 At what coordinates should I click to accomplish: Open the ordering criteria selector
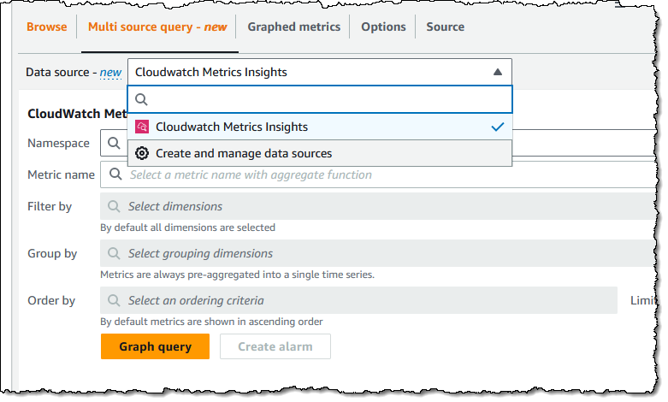click(x=359, y=300)
